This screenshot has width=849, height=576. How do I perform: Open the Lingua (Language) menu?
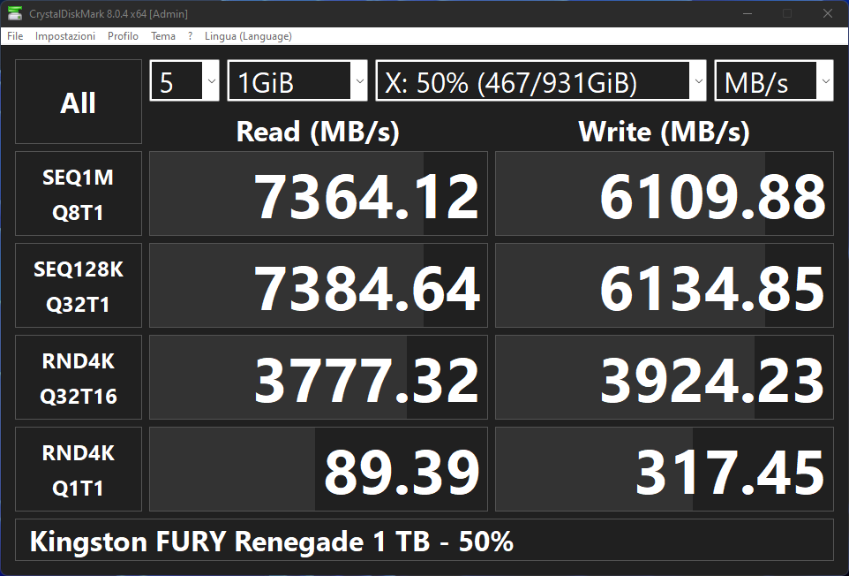[248, 36]
